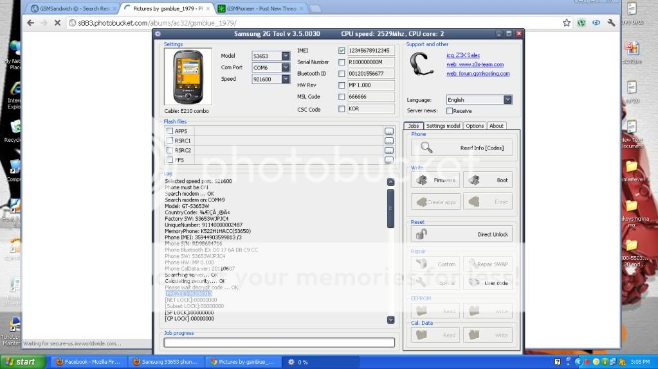Open the Options tab
This screenshot has width=658, height=369.
tap(475, 126)
